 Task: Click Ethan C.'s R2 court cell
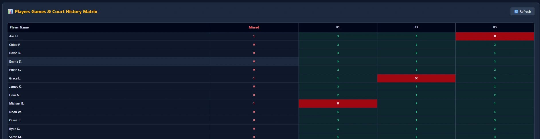pyautogui.click(x=416, y=70)
